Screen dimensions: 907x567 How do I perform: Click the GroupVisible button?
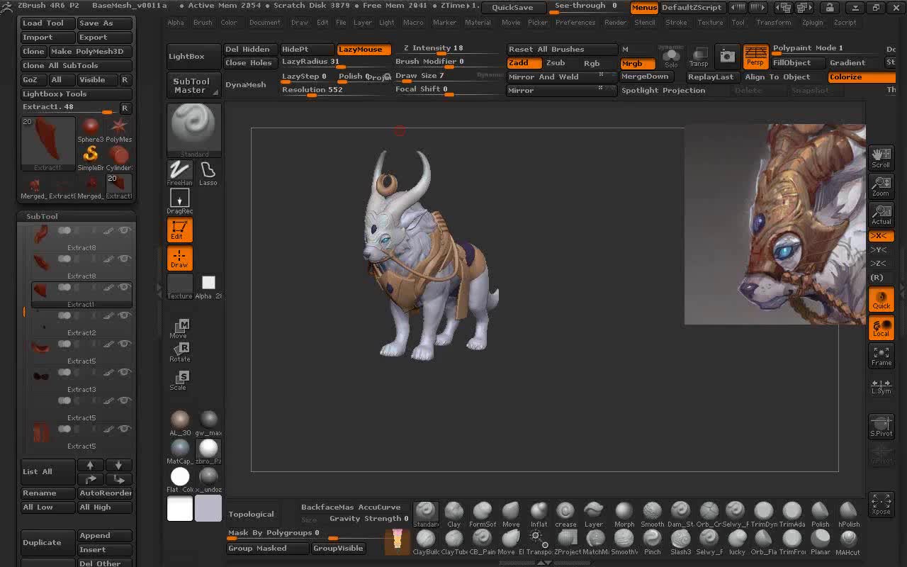coord(338,549)
